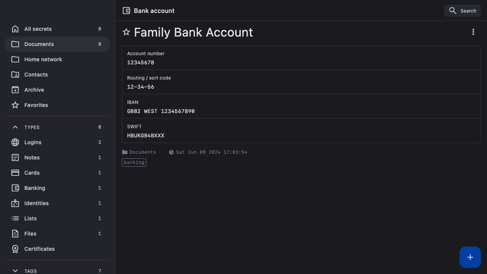Viewport: 487px width, 274px height.
Task: Click the SWIFT code field
Action: click(x=146, y=136)
